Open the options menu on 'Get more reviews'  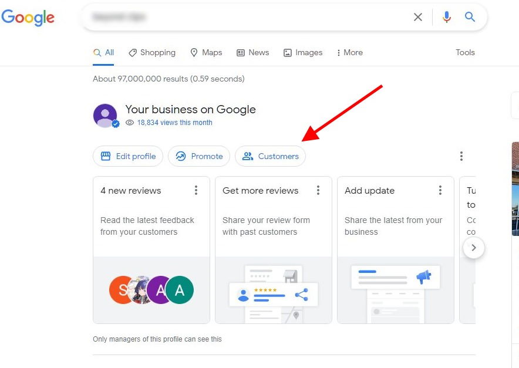(318, 190)
